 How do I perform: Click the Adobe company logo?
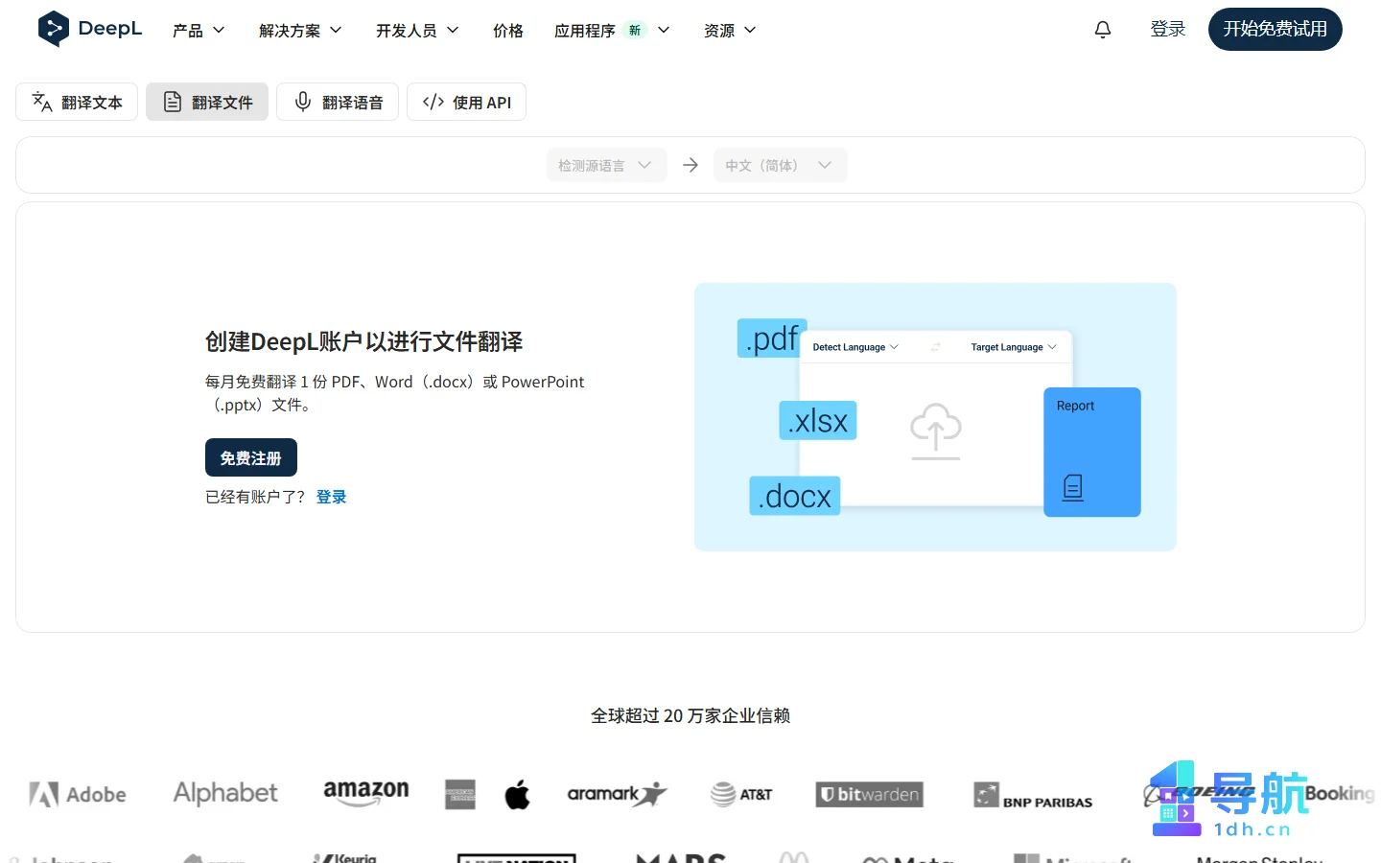pos(78,794)
